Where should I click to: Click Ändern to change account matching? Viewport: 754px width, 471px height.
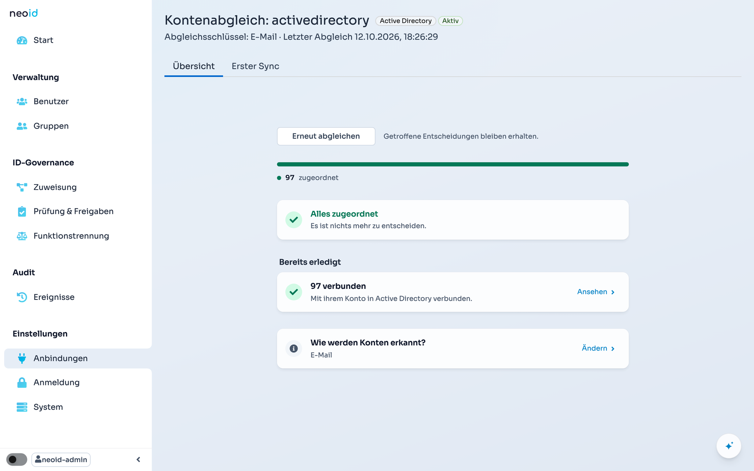coord(598,349)
